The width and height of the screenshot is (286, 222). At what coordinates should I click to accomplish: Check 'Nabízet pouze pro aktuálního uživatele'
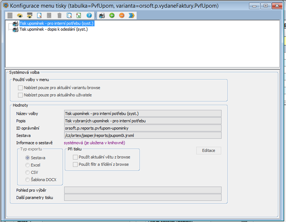(x=20, y=95)
